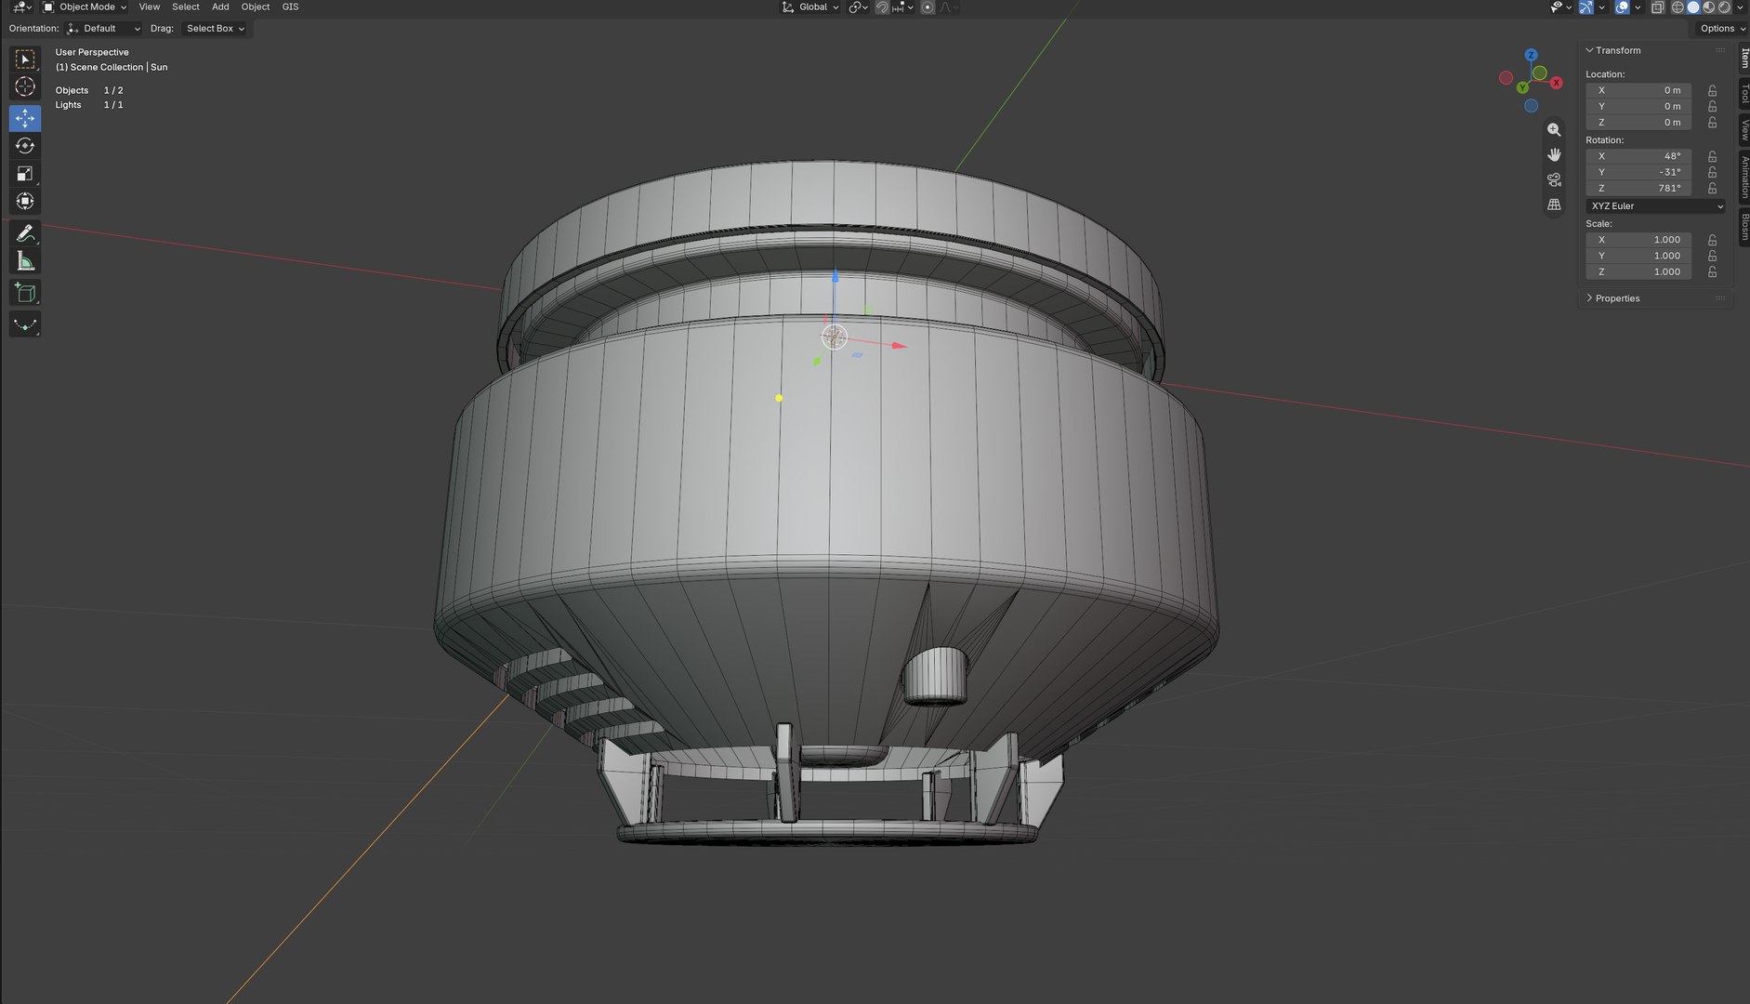Click the viewport zoom magnifier icon

tap(1554, 130)
